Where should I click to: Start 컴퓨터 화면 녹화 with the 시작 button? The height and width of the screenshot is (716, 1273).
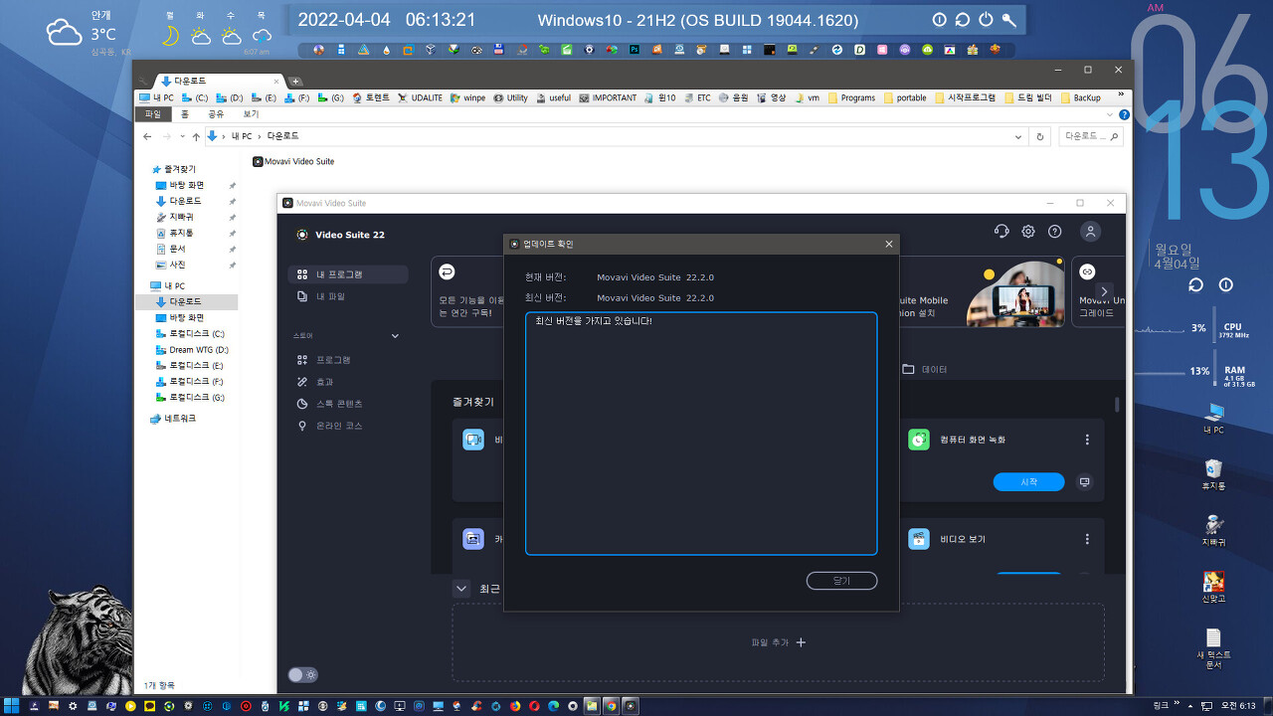pos(1028,481)
